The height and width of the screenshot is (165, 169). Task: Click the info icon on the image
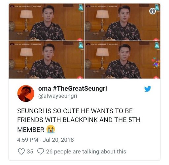pos(152,11)
